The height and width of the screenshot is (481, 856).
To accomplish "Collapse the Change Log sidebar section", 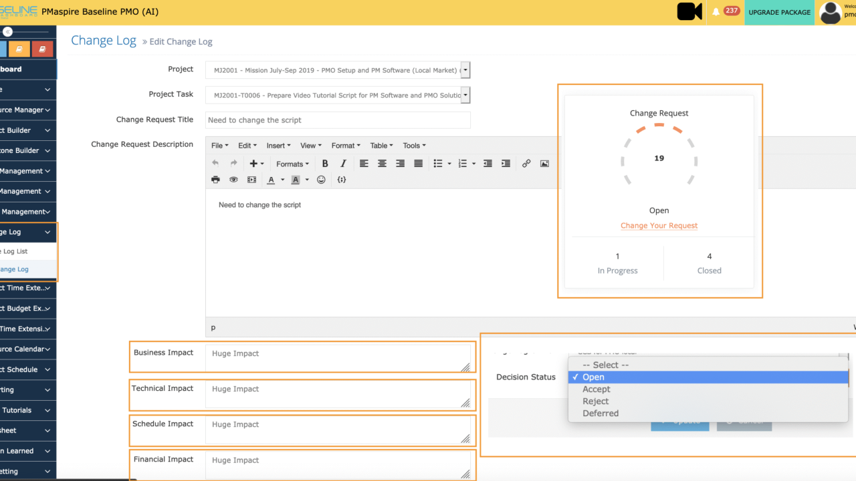I will pos(28,232).
